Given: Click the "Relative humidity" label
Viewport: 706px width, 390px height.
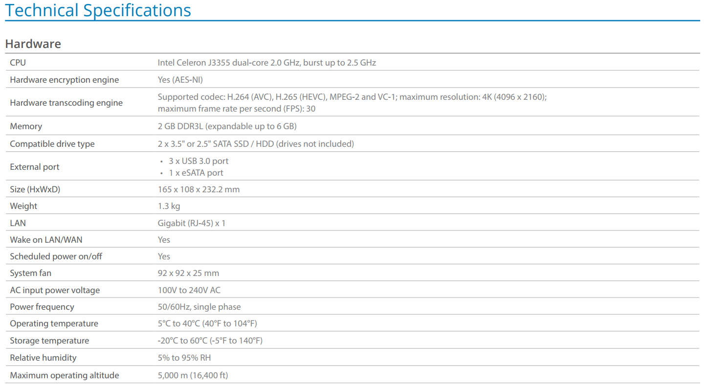Looking at the screenshot, I should (x=44, y=358).
